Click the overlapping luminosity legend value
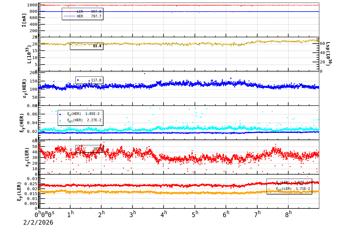The width and height of the screenshot is (348, 231). 97,46
